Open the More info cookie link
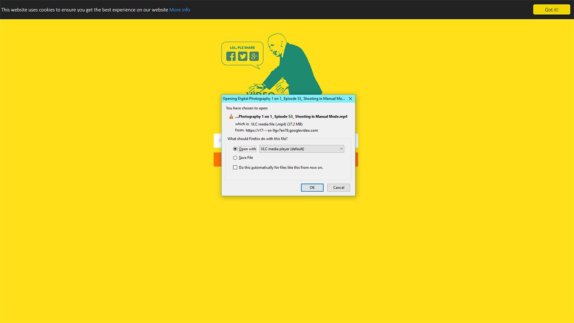574x323 pixels. click(x=179, y=10)
